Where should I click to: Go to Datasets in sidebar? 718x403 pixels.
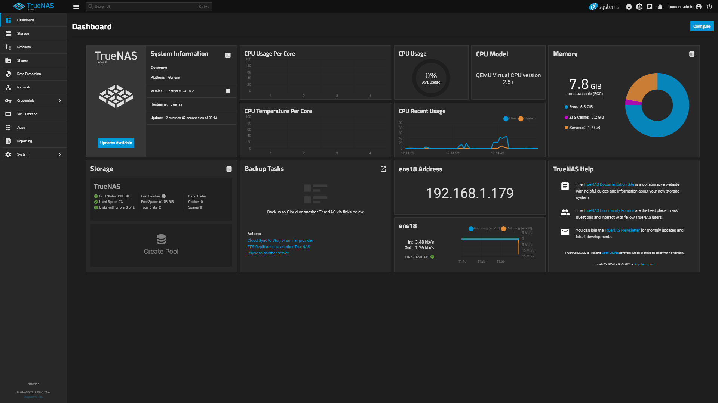[x=24, y=47]
